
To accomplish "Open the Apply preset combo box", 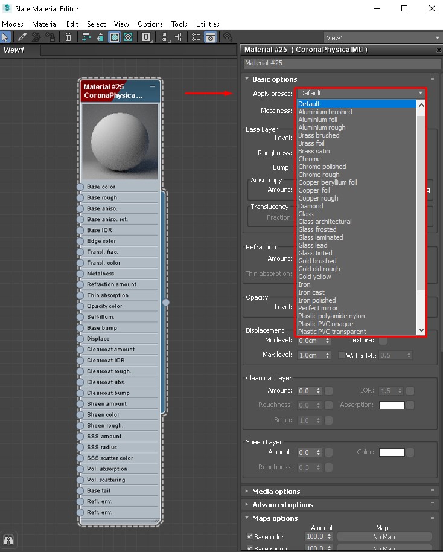I will pyautogui.click(x=361, y=93).
